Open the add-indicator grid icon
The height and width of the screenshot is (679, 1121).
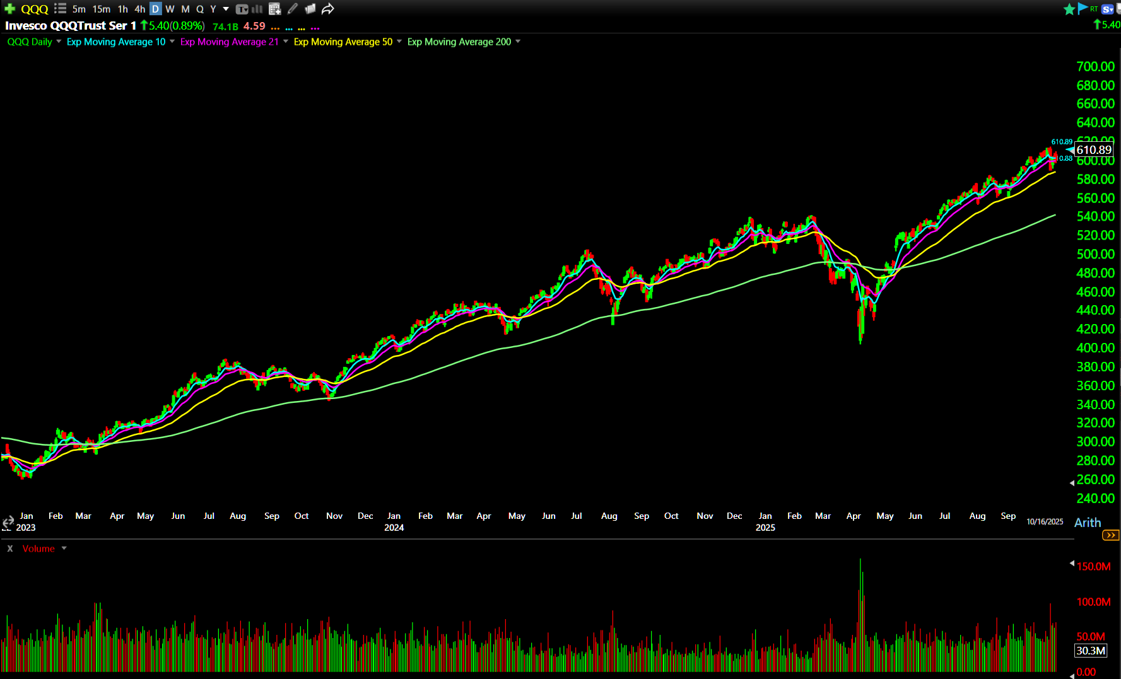coord(274,9)
